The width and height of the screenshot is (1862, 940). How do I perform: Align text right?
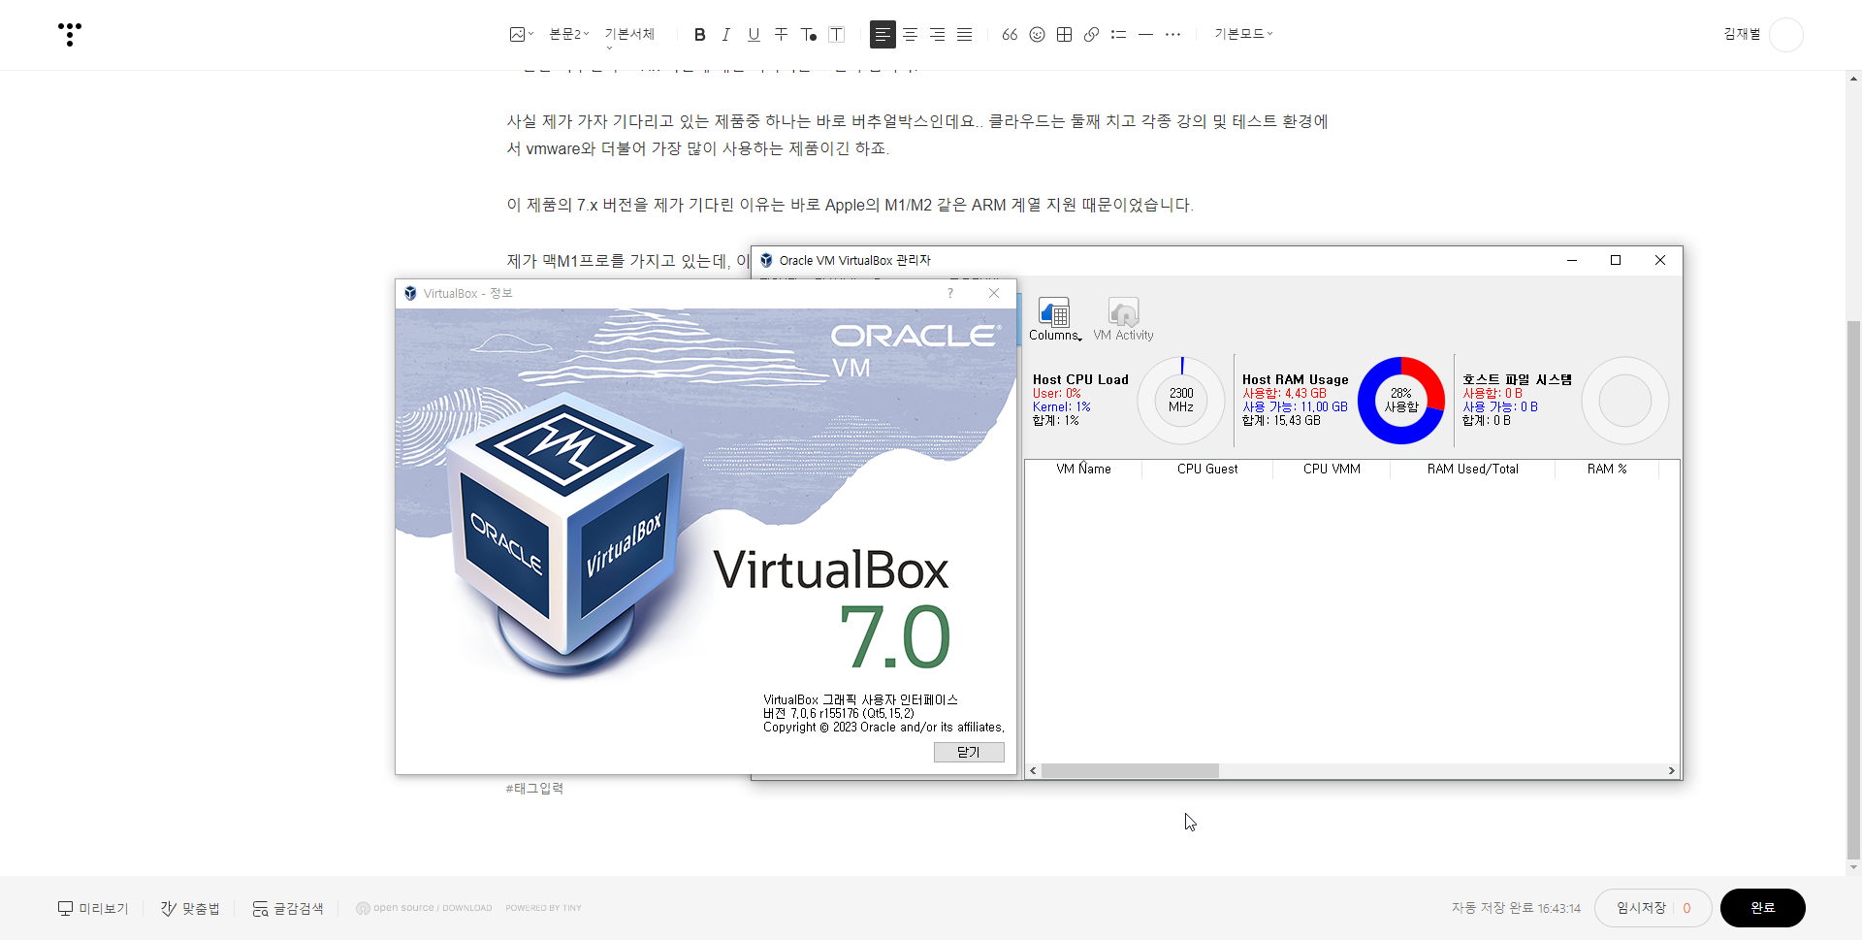(937, 34)
